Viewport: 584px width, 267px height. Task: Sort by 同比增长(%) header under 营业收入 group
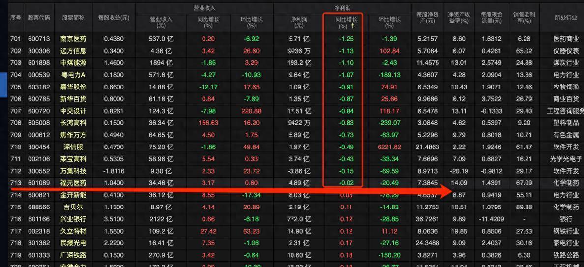point(208,22)
